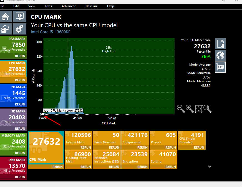This screenshot has width=242, height=187.
Task: Click the Your CPU Mark score tooltip label
Action: tap(63, 110)
